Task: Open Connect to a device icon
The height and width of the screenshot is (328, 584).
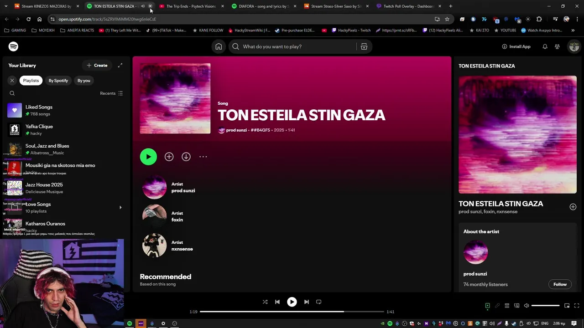Action: click(x=517, y=306)
